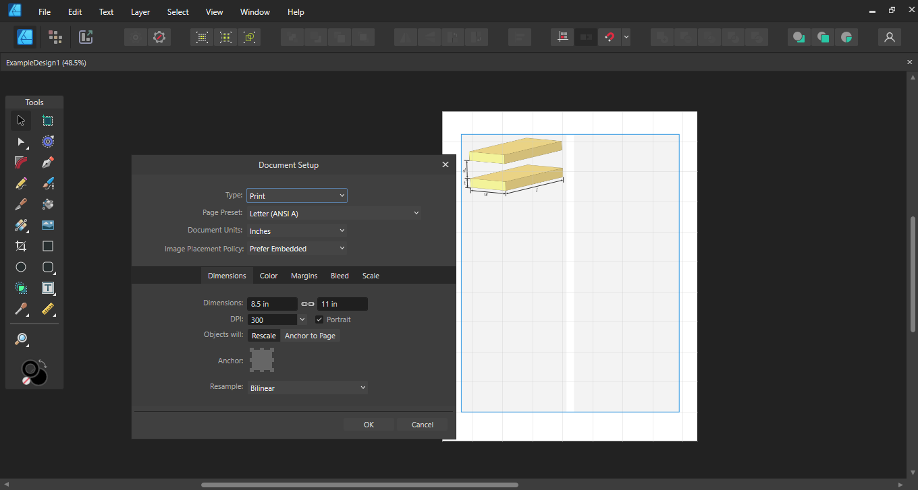918x490 pixels.
Task: Activate the Frame Text tool
Action: point(47,288)
